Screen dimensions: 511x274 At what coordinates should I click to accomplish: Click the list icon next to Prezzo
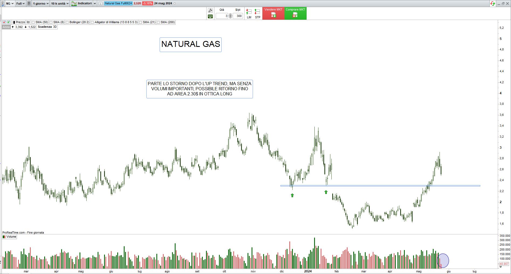click(28, 22)
